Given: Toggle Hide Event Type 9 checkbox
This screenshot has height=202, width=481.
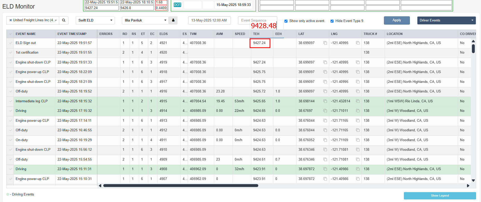Looking at the screenshot, I should (332, 21).
